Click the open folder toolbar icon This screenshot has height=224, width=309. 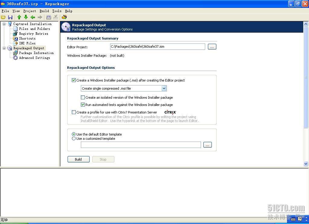[x=3, y=17]
